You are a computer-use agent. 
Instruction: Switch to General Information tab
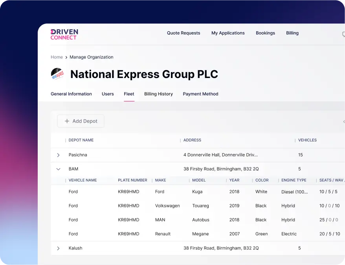click(71, 94)
